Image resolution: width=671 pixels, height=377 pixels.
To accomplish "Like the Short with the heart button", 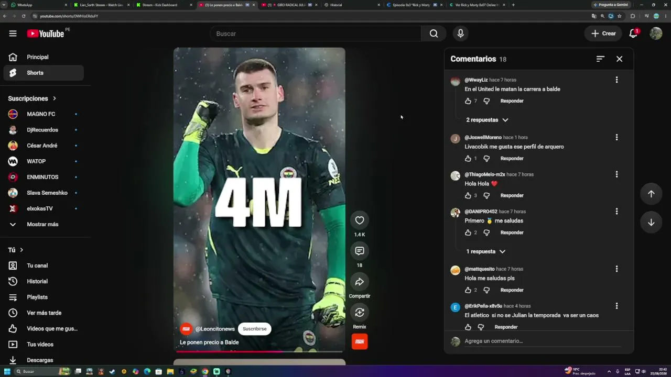I will [360, 220].
